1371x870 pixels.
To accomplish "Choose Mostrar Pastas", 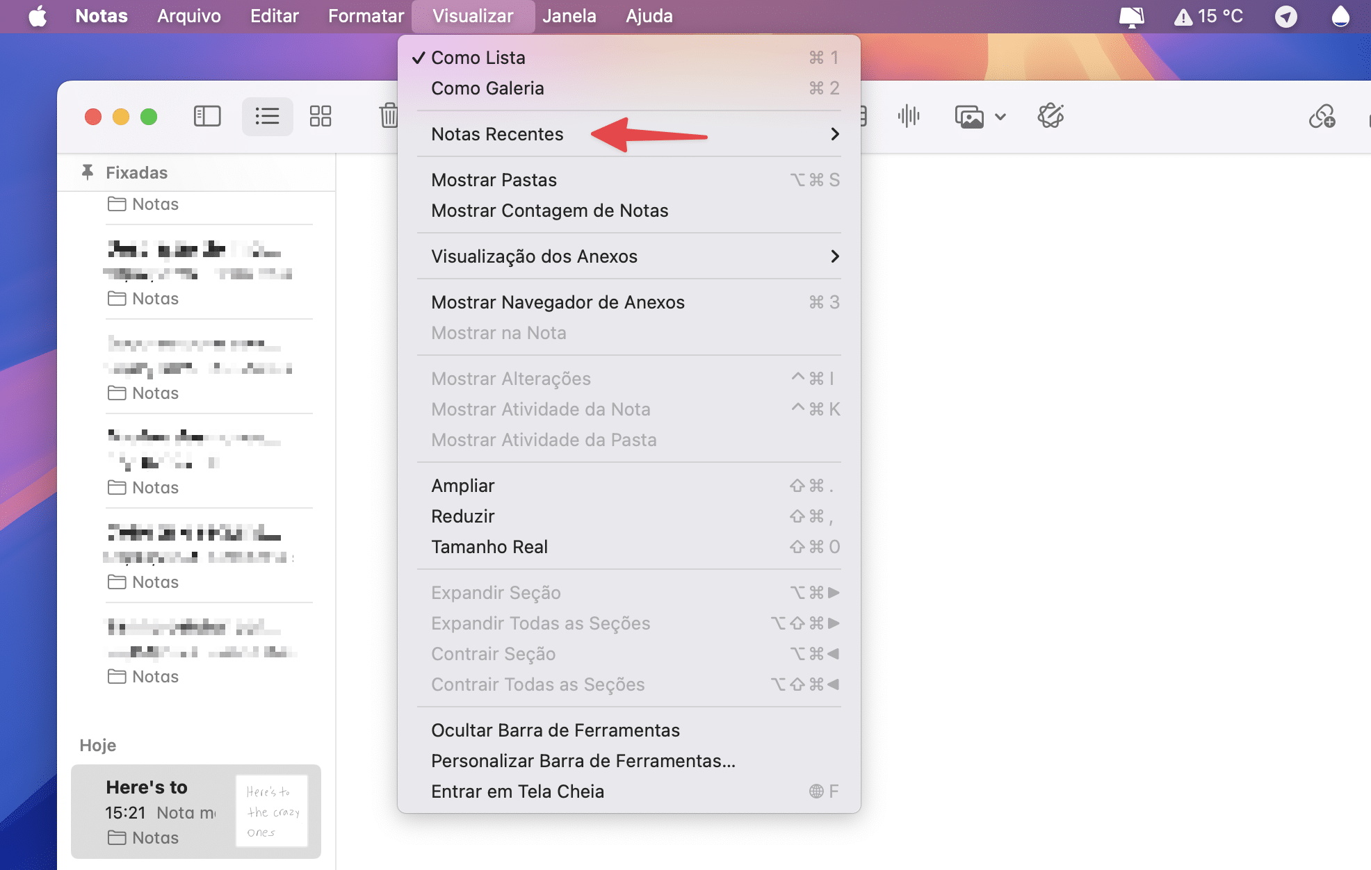I will (x=629, y=180).
